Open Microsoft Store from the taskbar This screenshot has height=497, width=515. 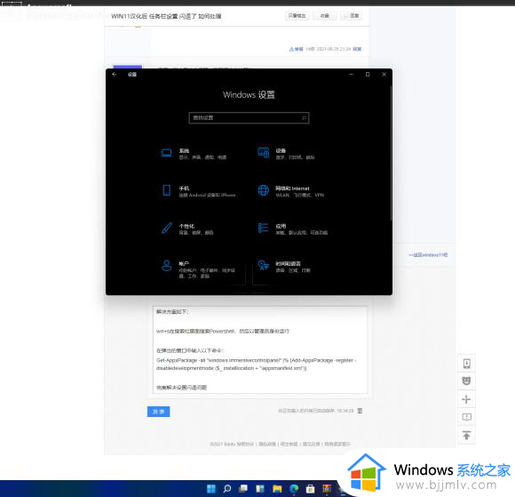[310, 489]
